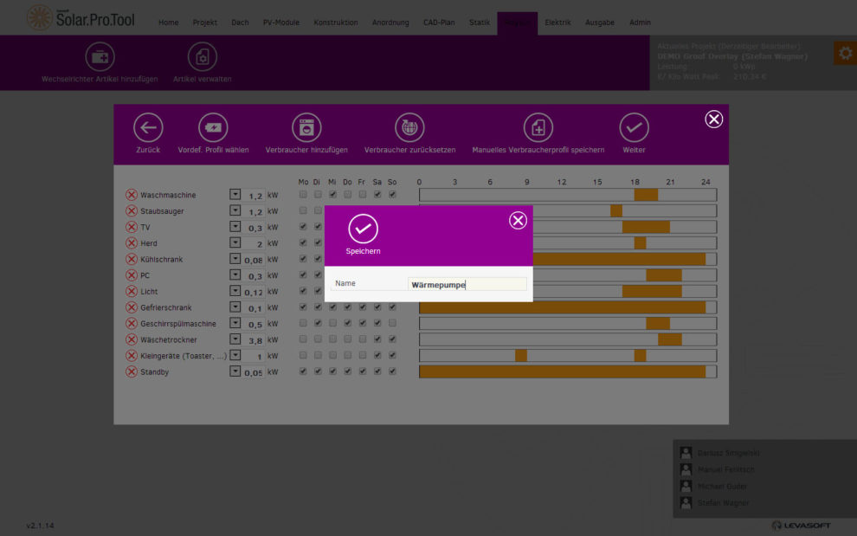Click the Verbraucher zurücksetzen icon
Viewport: 857px width, 536px height.
(409, 128)
